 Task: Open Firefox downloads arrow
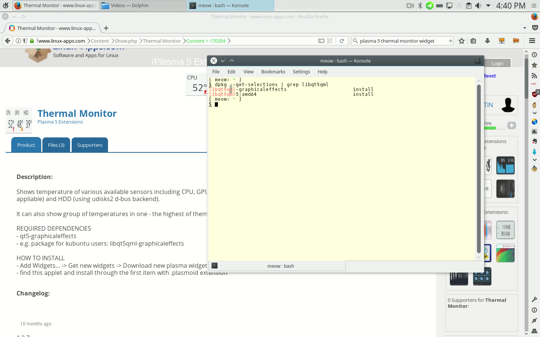[487, 41]
